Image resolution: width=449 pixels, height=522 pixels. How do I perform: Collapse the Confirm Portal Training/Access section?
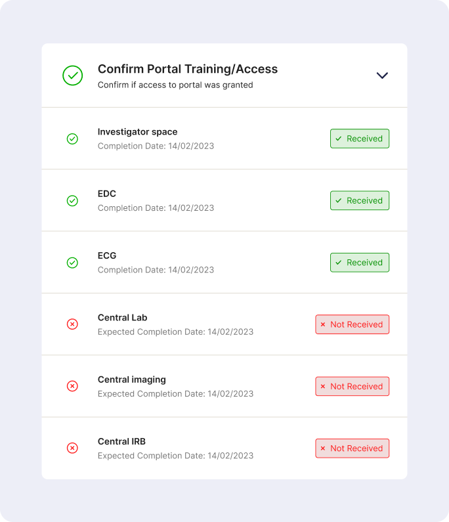pos(382,76)
